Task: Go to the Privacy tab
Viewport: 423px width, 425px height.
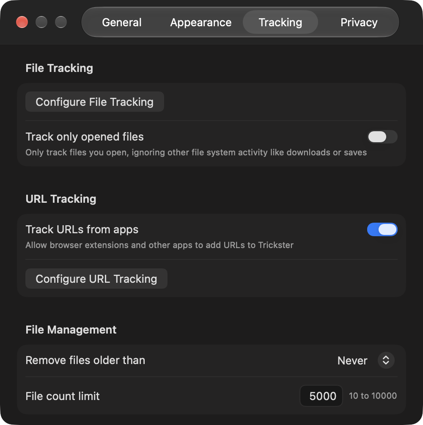Action: click(359, 22)
